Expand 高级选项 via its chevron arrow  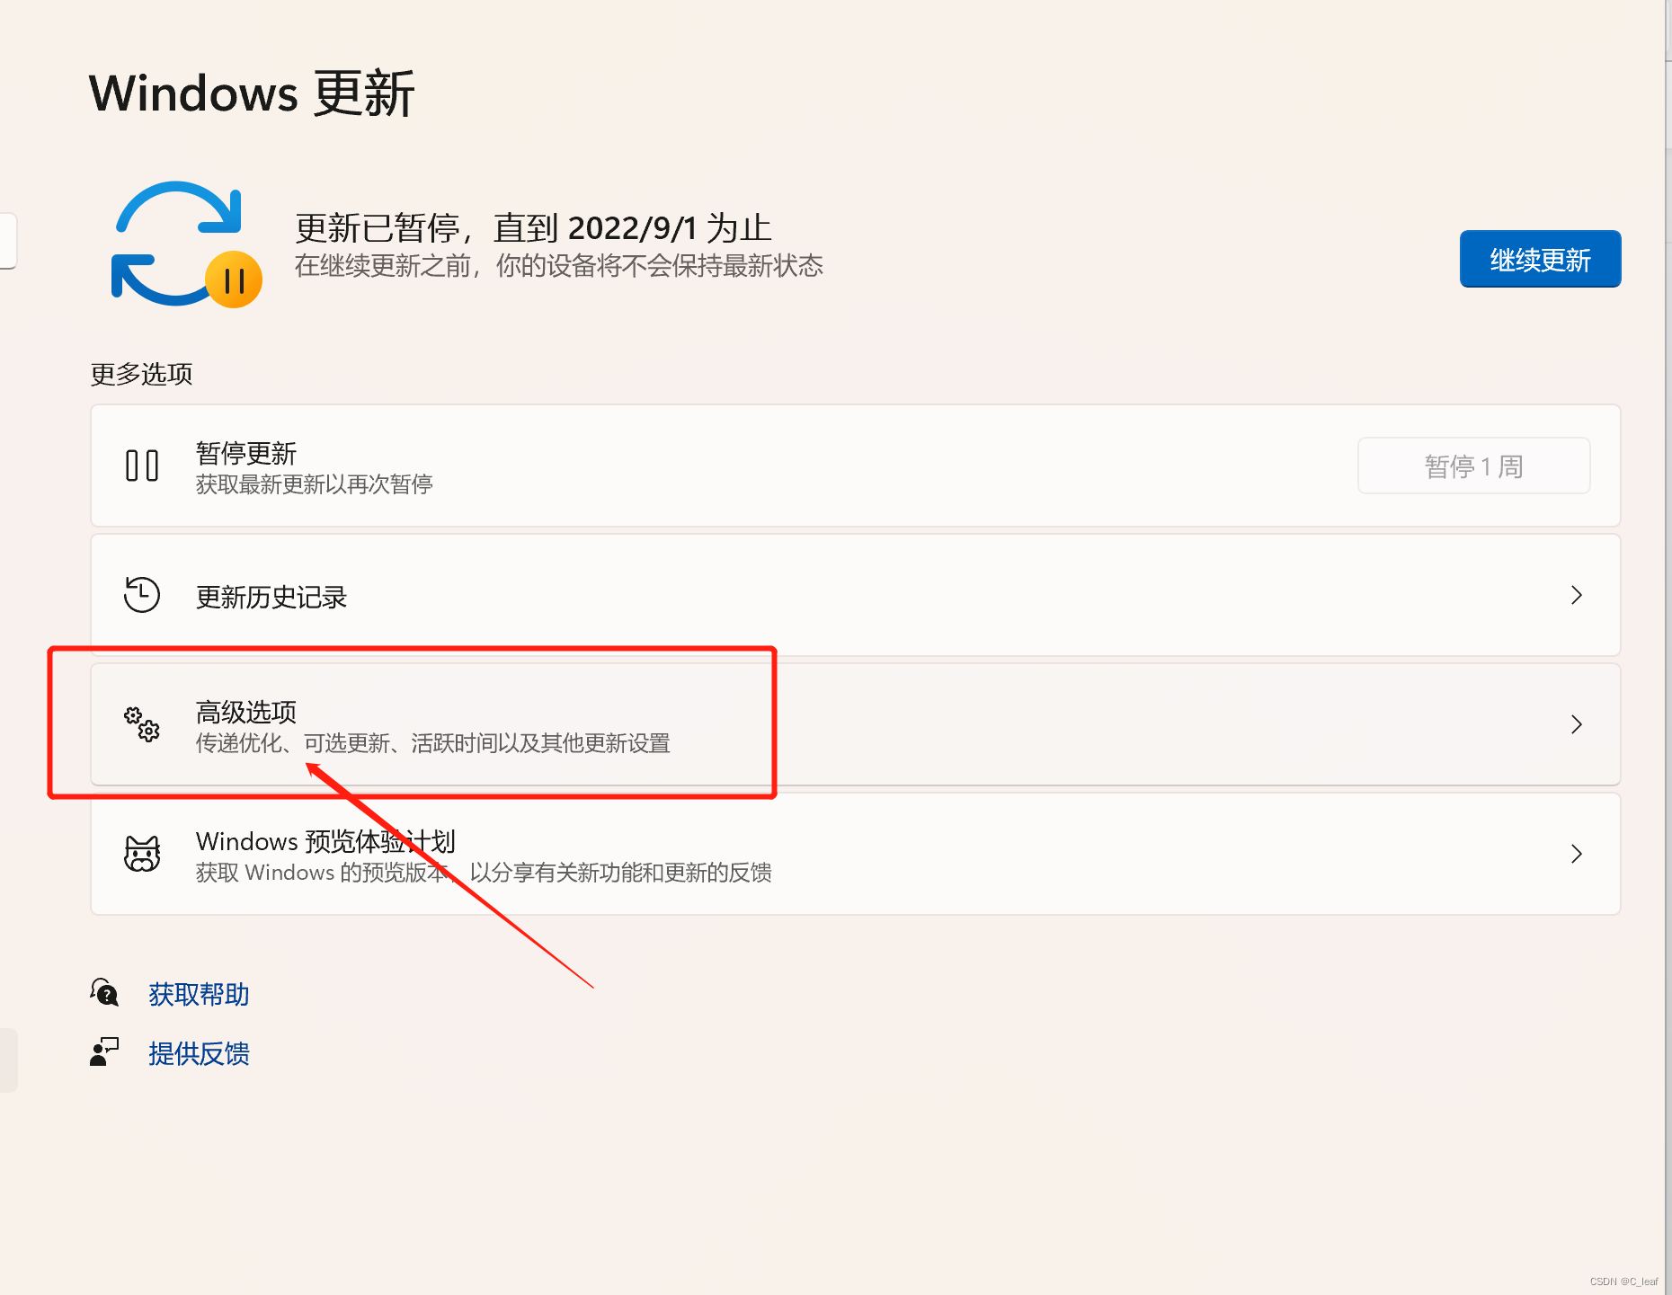(1576, 724)
